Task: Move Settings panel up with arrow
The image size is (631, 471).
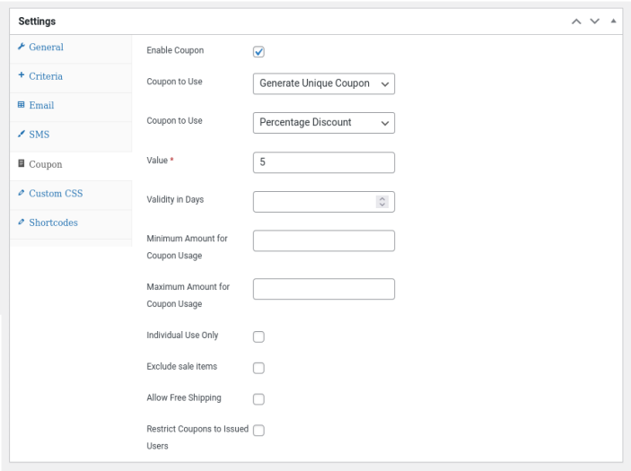Action: [578, 22]
